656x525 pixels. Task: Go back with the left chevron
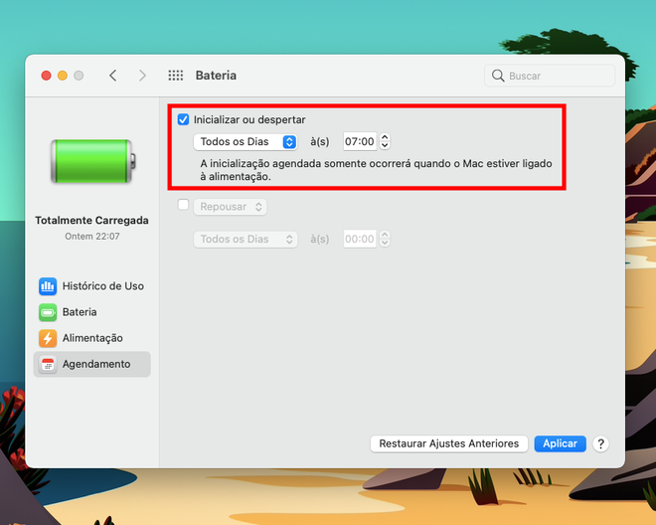[x=113, y=76]
